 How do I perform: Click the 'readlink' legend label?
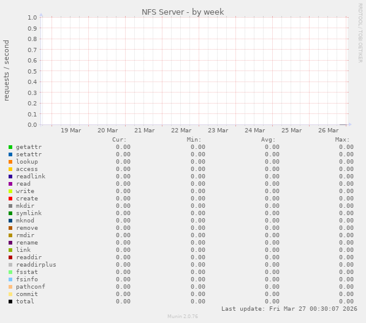click(31, 176)
